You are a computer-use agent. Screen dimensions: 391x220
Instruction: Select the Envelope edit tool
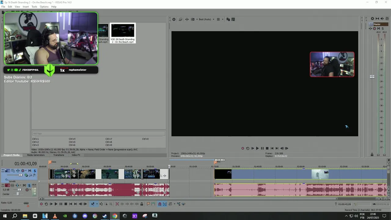point(101,204)
